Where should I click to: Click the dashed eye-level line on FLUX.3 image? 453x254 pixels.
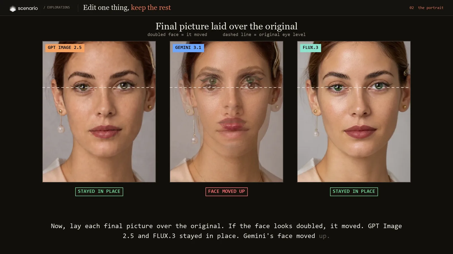[x=354, y=87]
